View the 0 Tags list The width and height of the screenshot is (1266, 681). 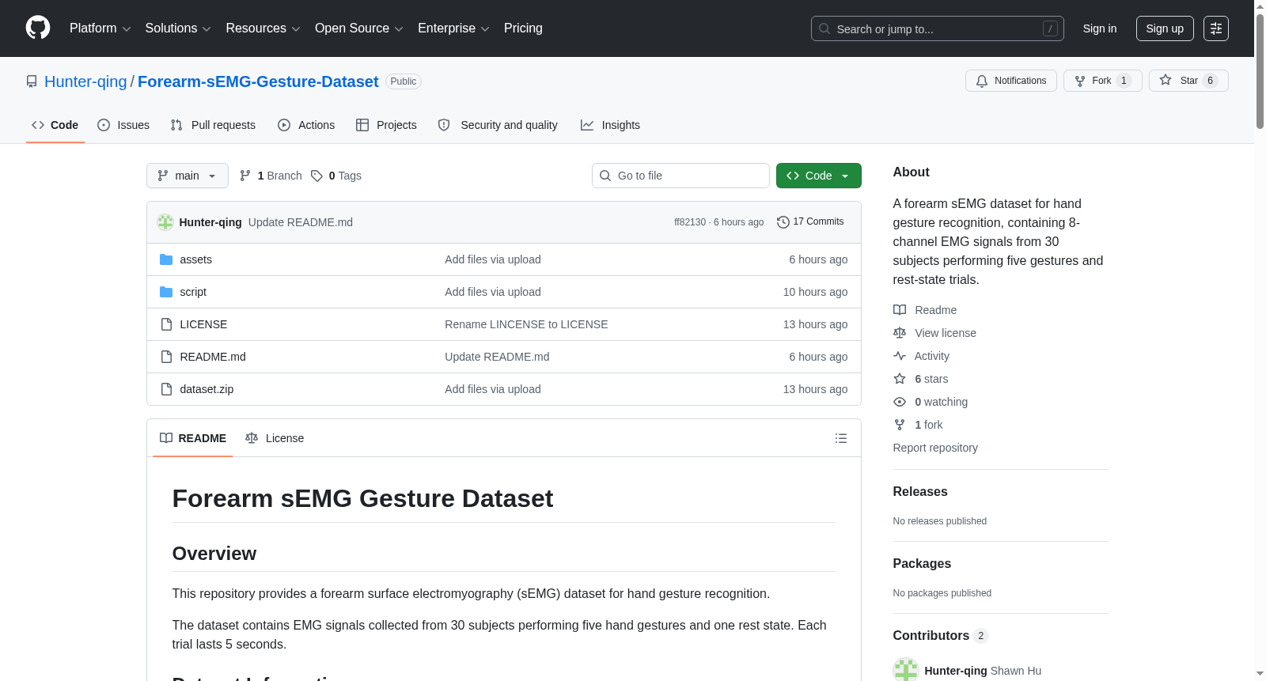pyautogui.click(x=336, y=176)
